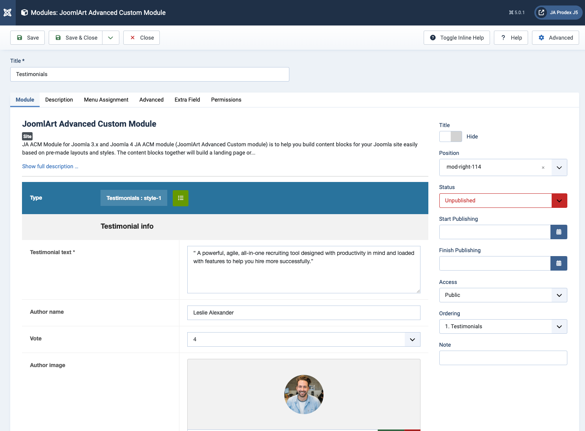Image resolution: width=585 pixels, height=431 pixels.
Task: Click the module cube icon in header
Action: [24, 13]
